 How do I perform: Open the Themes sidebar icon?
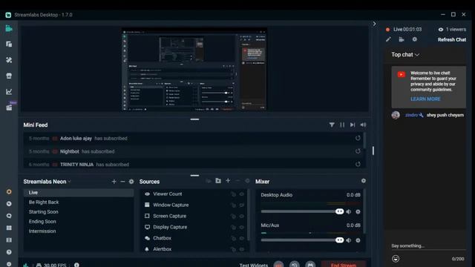tap(9, 60)
